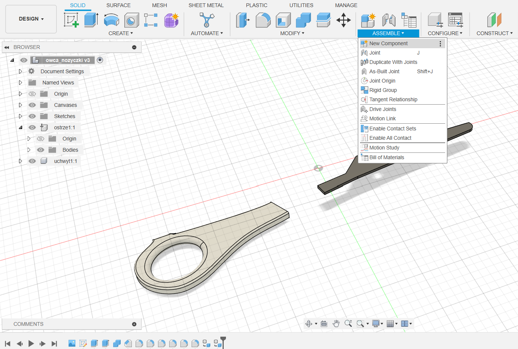Click the Create Form purple icon
The height and width of the screenshot is (349, 518).
171,20
